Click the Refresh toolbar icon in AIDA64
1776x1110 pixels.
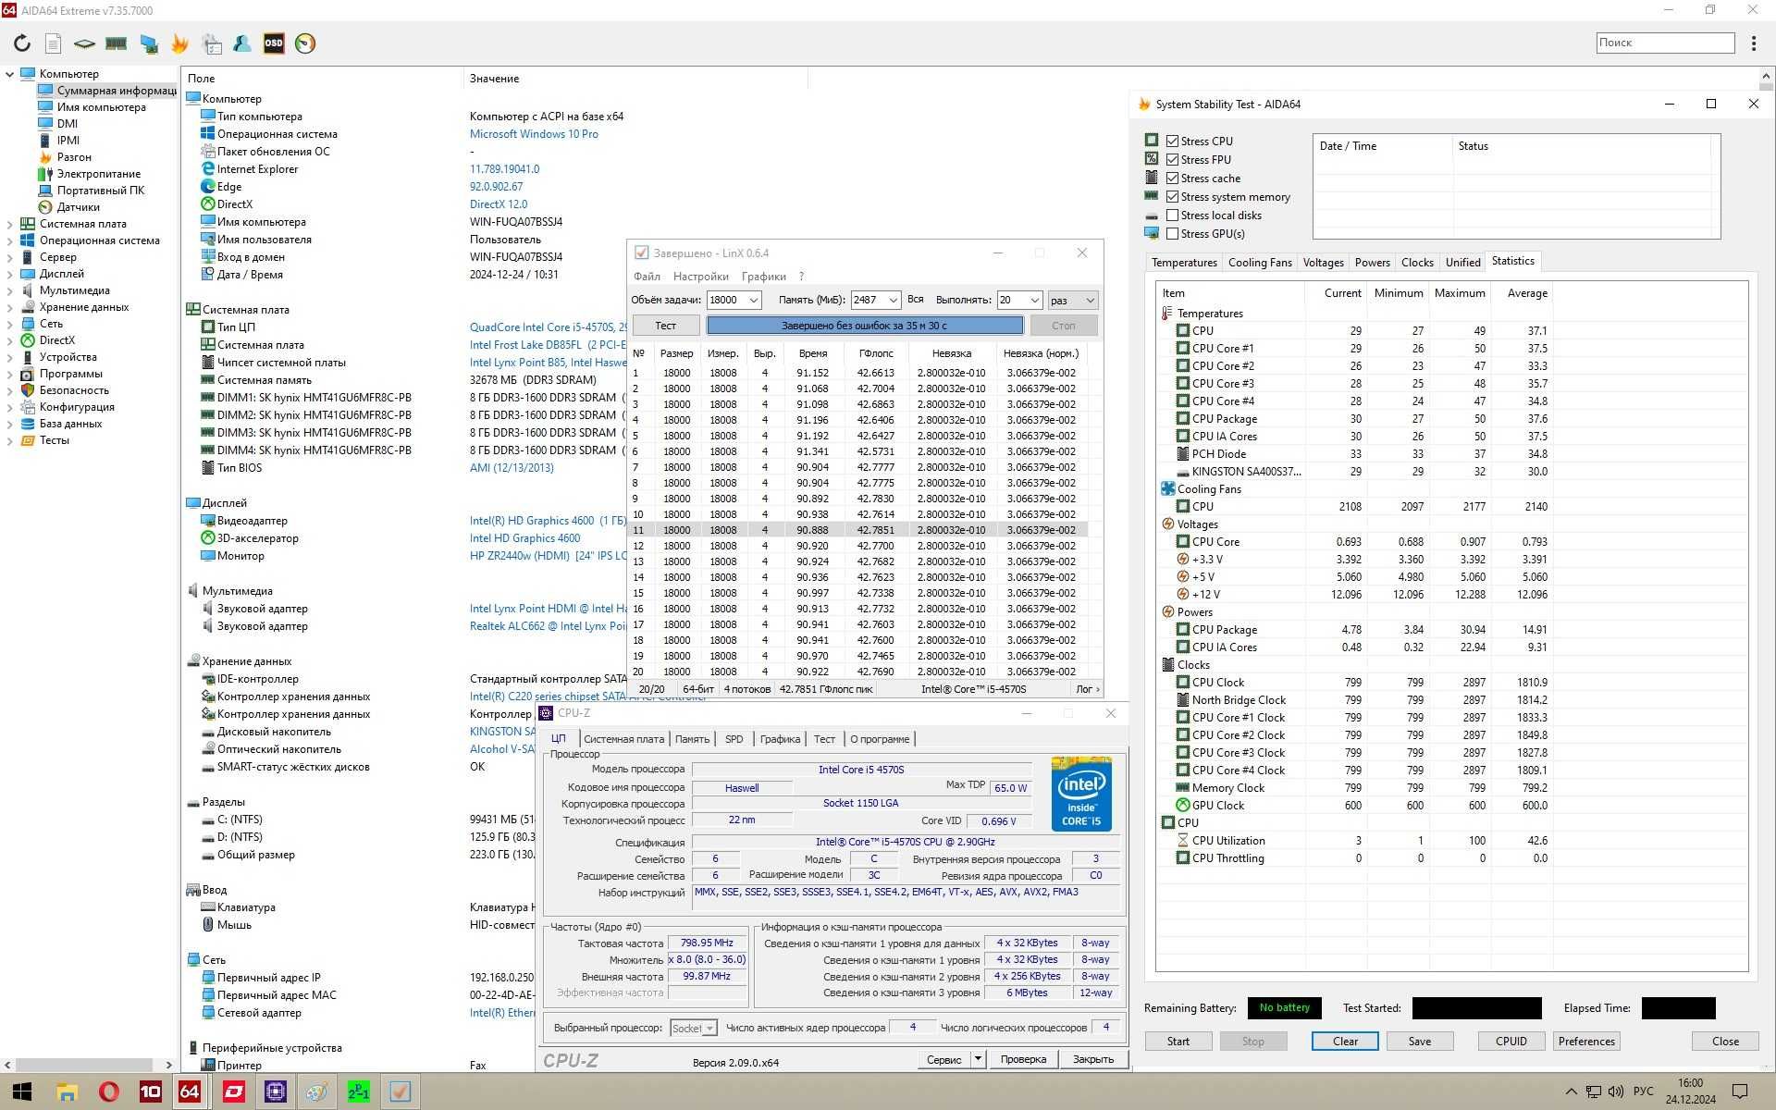[22, 43]
